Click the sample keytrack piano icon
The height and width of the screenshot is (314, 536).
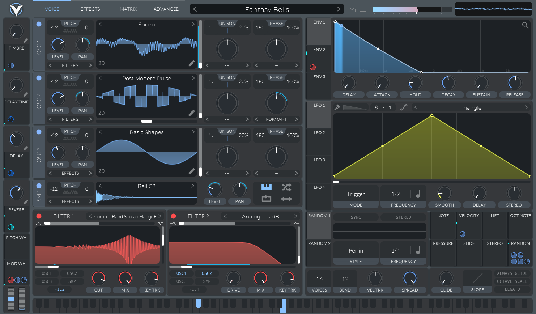tap(266, 187)
